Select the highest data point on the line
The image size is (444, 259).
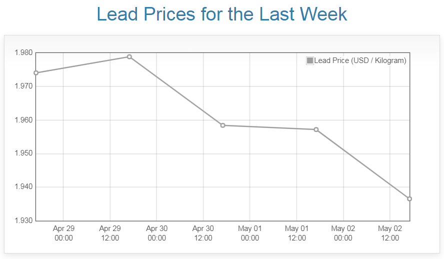click(x=129, y=57)
